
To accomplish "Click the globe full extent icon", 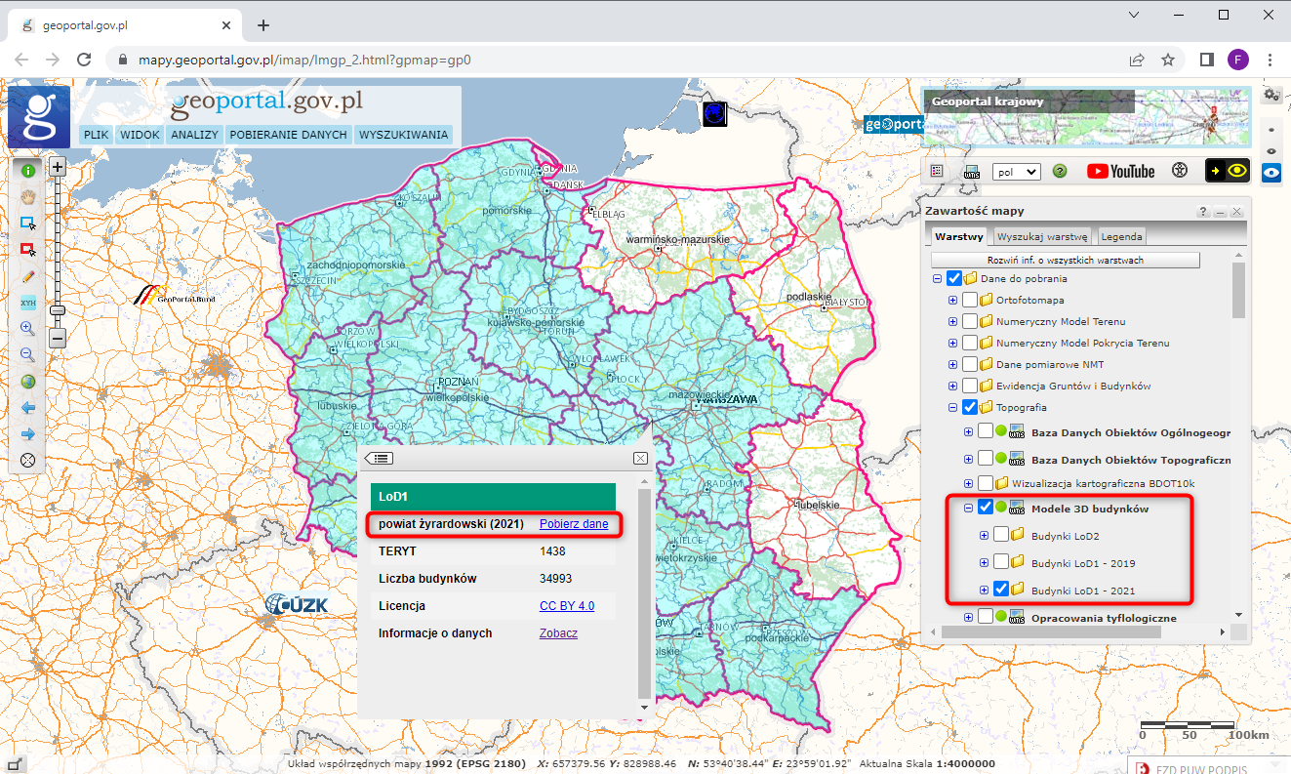I will pyautogui.click(x=28, y=382).
